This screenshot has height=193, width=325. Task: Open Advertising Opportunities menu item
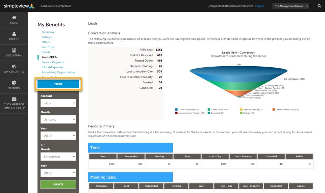(x=59, y=72)
